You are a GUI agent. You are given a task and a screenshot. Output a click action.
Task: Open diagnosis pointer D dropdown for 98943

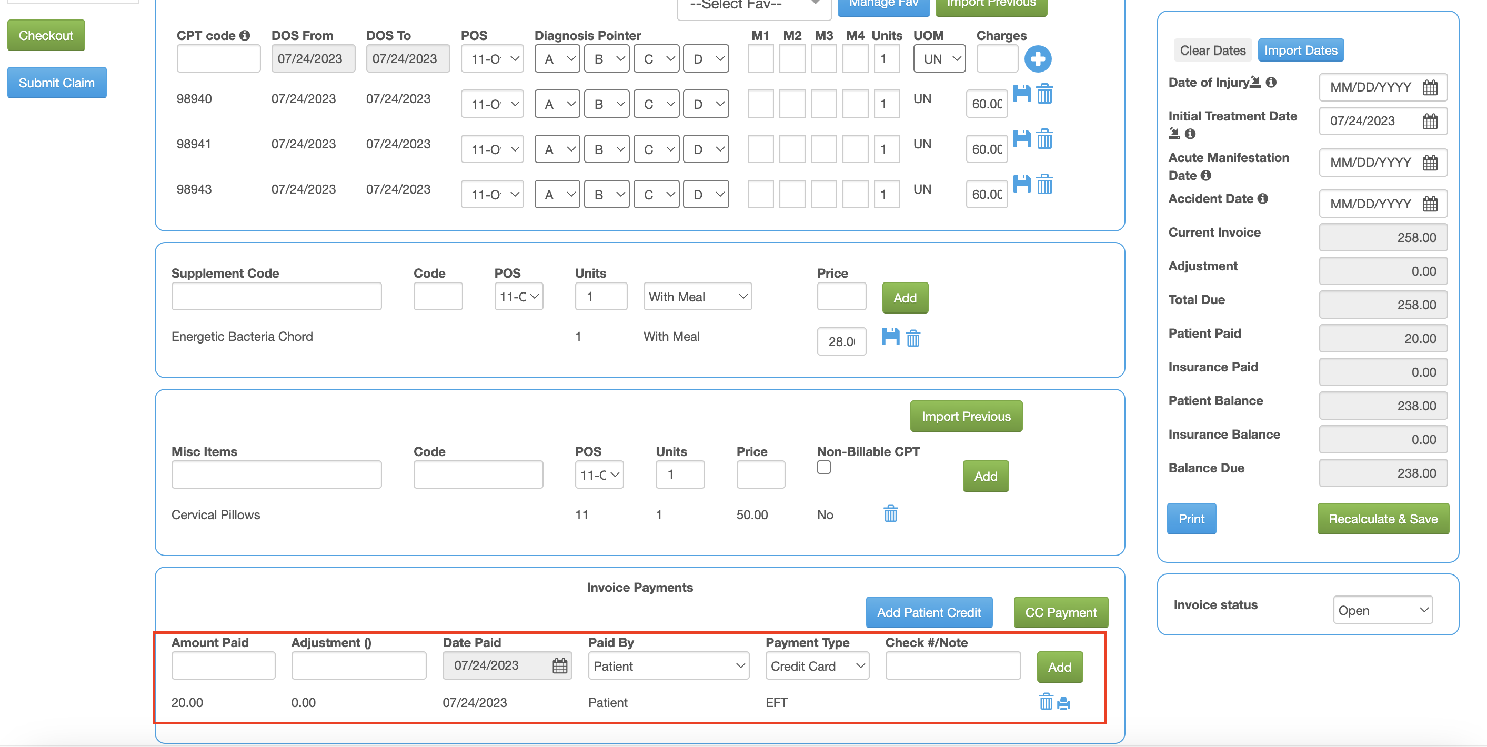coord(706,195)
